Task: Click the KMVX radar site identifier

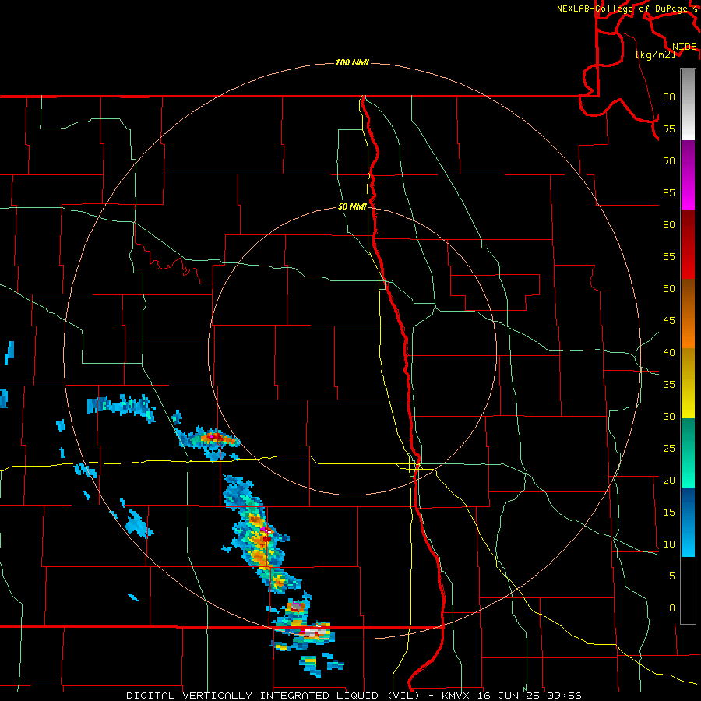Action: tap(457, 696)
